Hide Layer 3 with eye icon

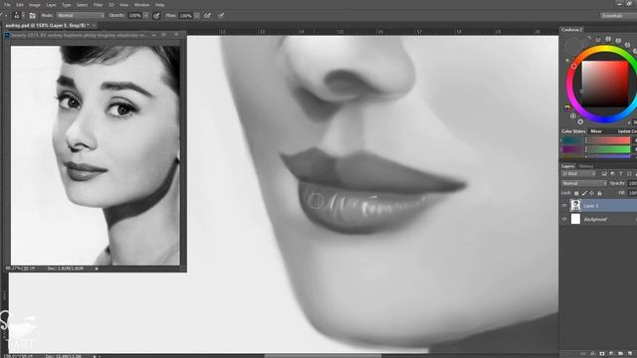[x=564, y=206]
